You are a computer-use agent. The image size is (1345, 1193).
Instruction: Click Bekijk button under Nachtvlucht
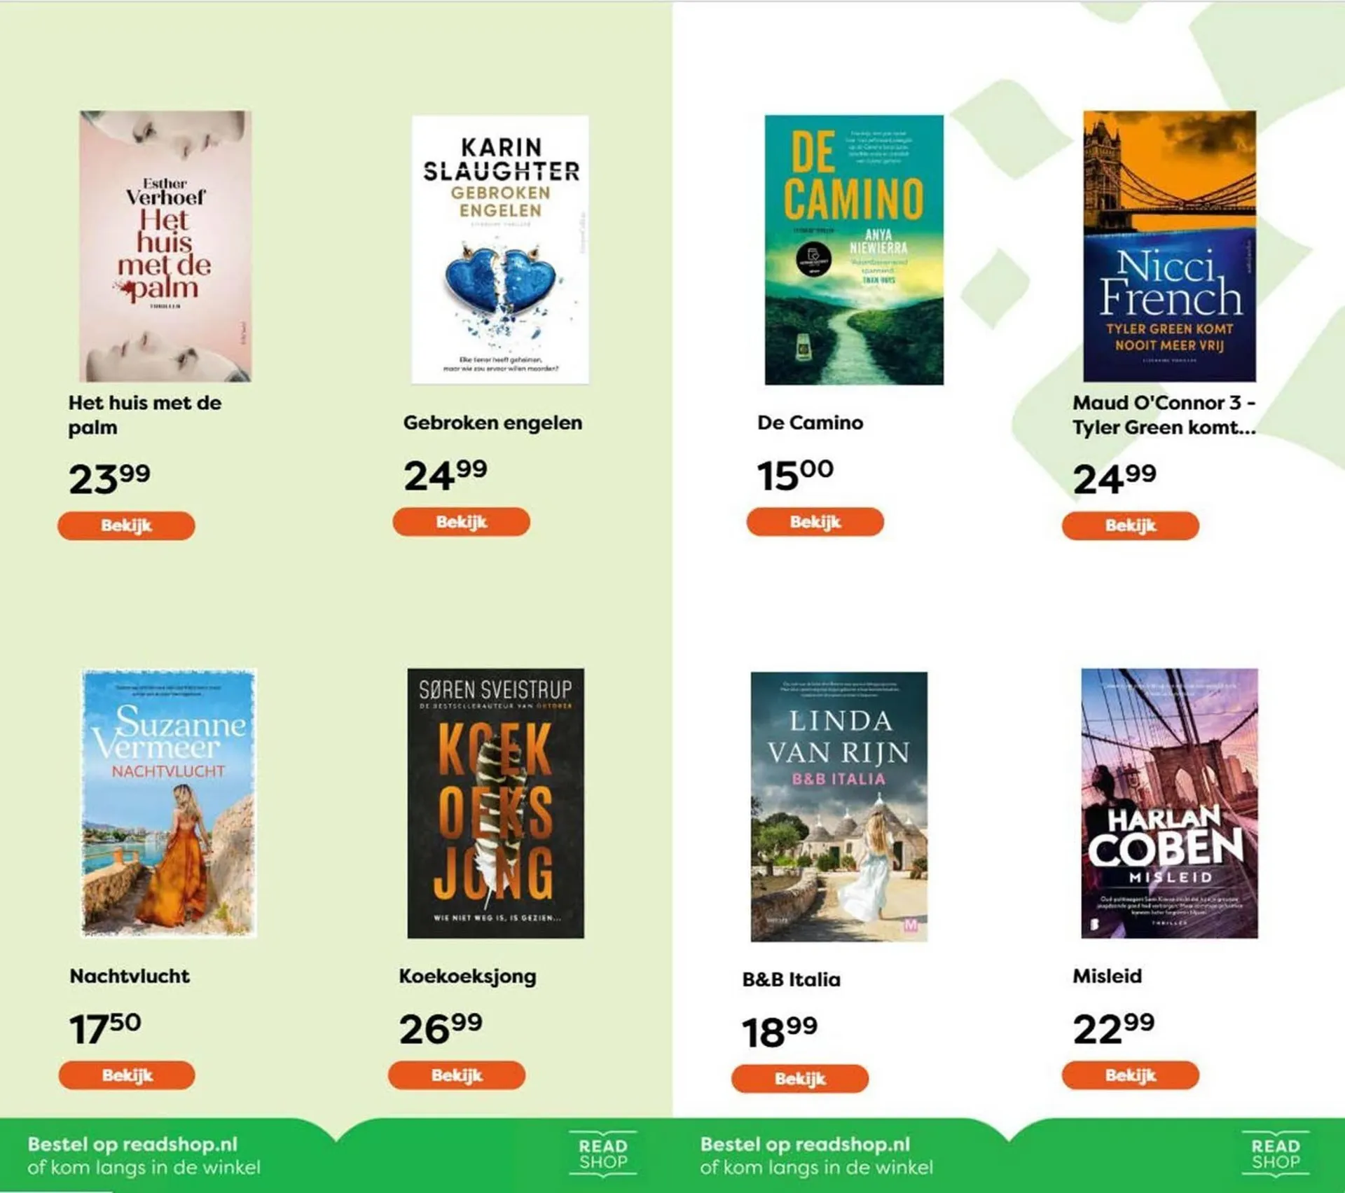pos(127,1075)
